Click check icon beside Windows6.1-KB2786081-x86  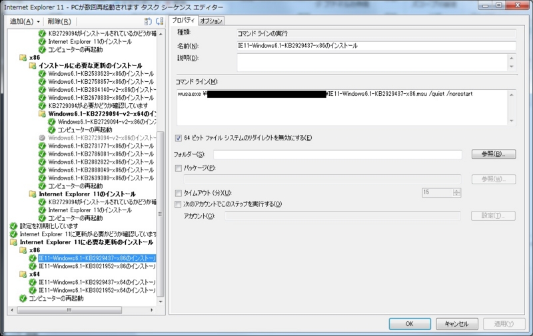[42, 154]
